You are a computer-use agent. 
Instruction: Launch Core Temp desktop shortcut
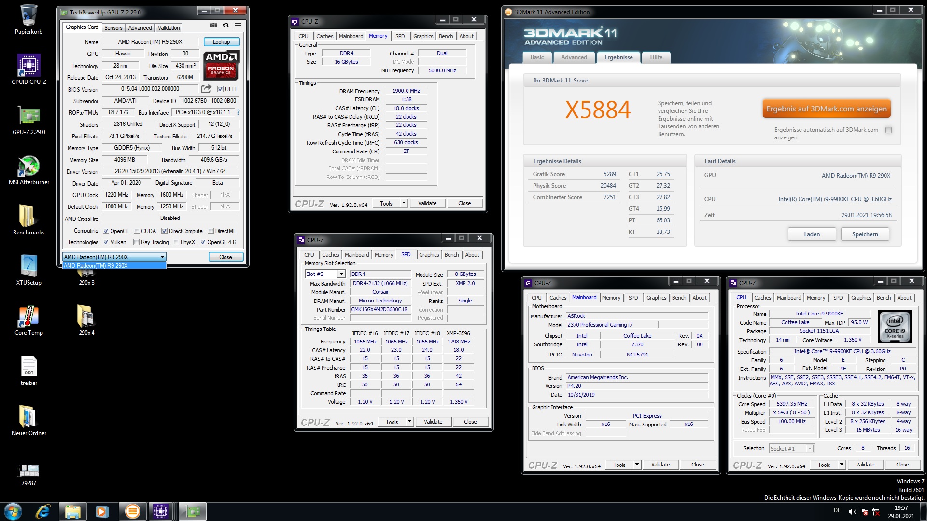(29, 320)
